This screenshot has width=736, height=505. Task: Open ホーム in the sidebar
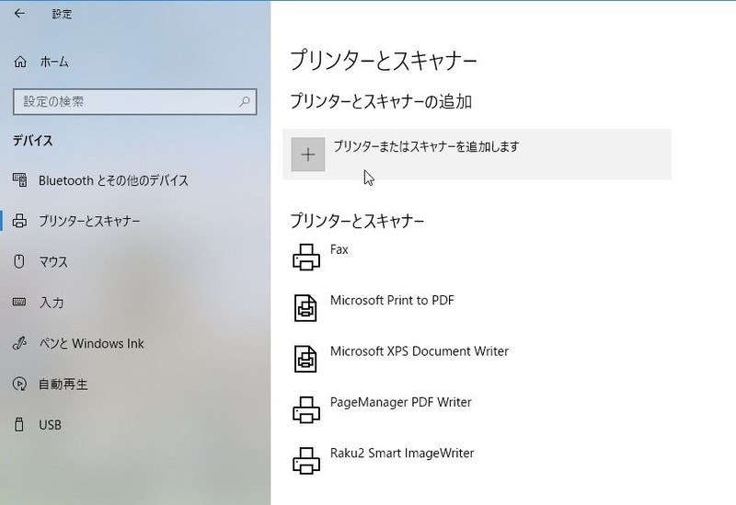(54, 62)
